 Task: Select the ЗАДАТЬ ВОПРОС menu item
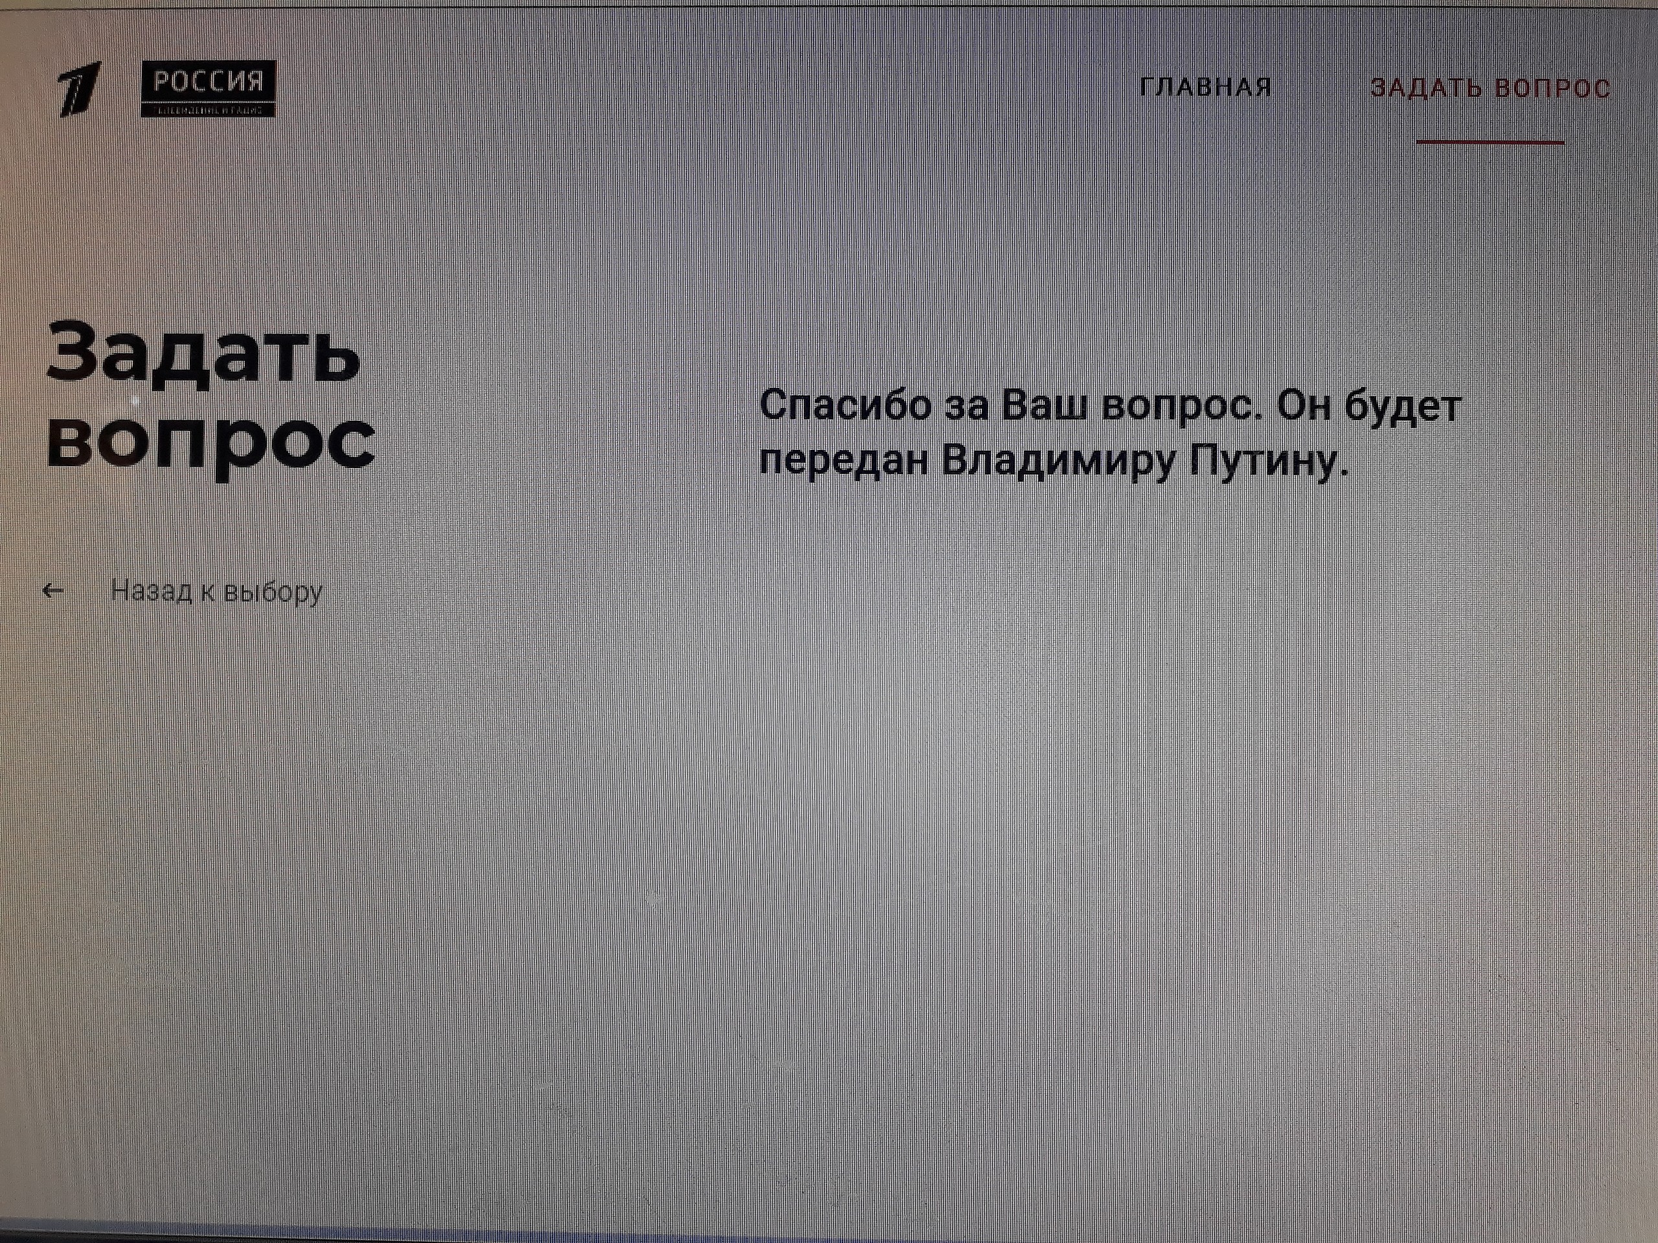pos(1490,87)
